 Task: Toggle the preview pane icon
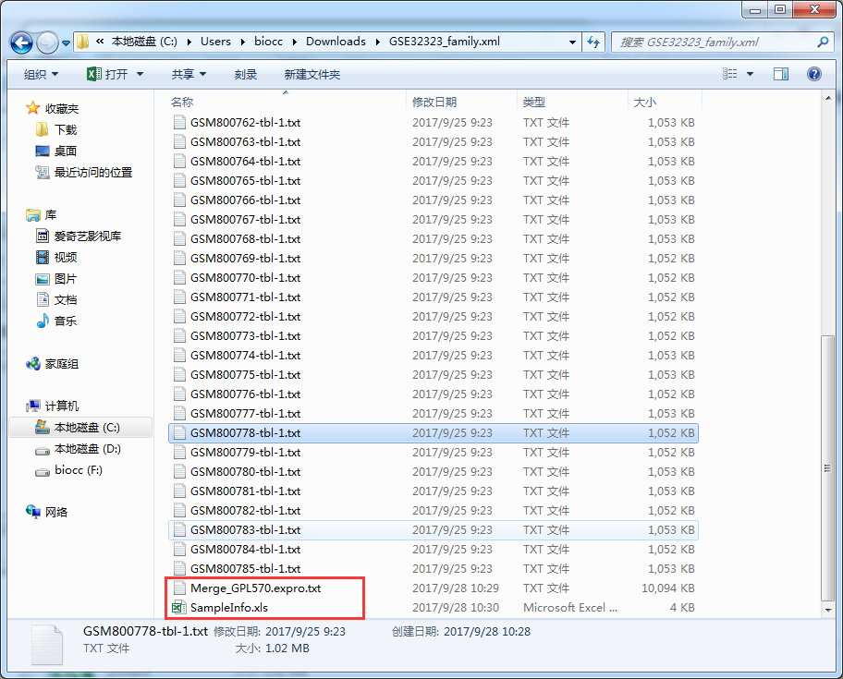pos(781,74)
